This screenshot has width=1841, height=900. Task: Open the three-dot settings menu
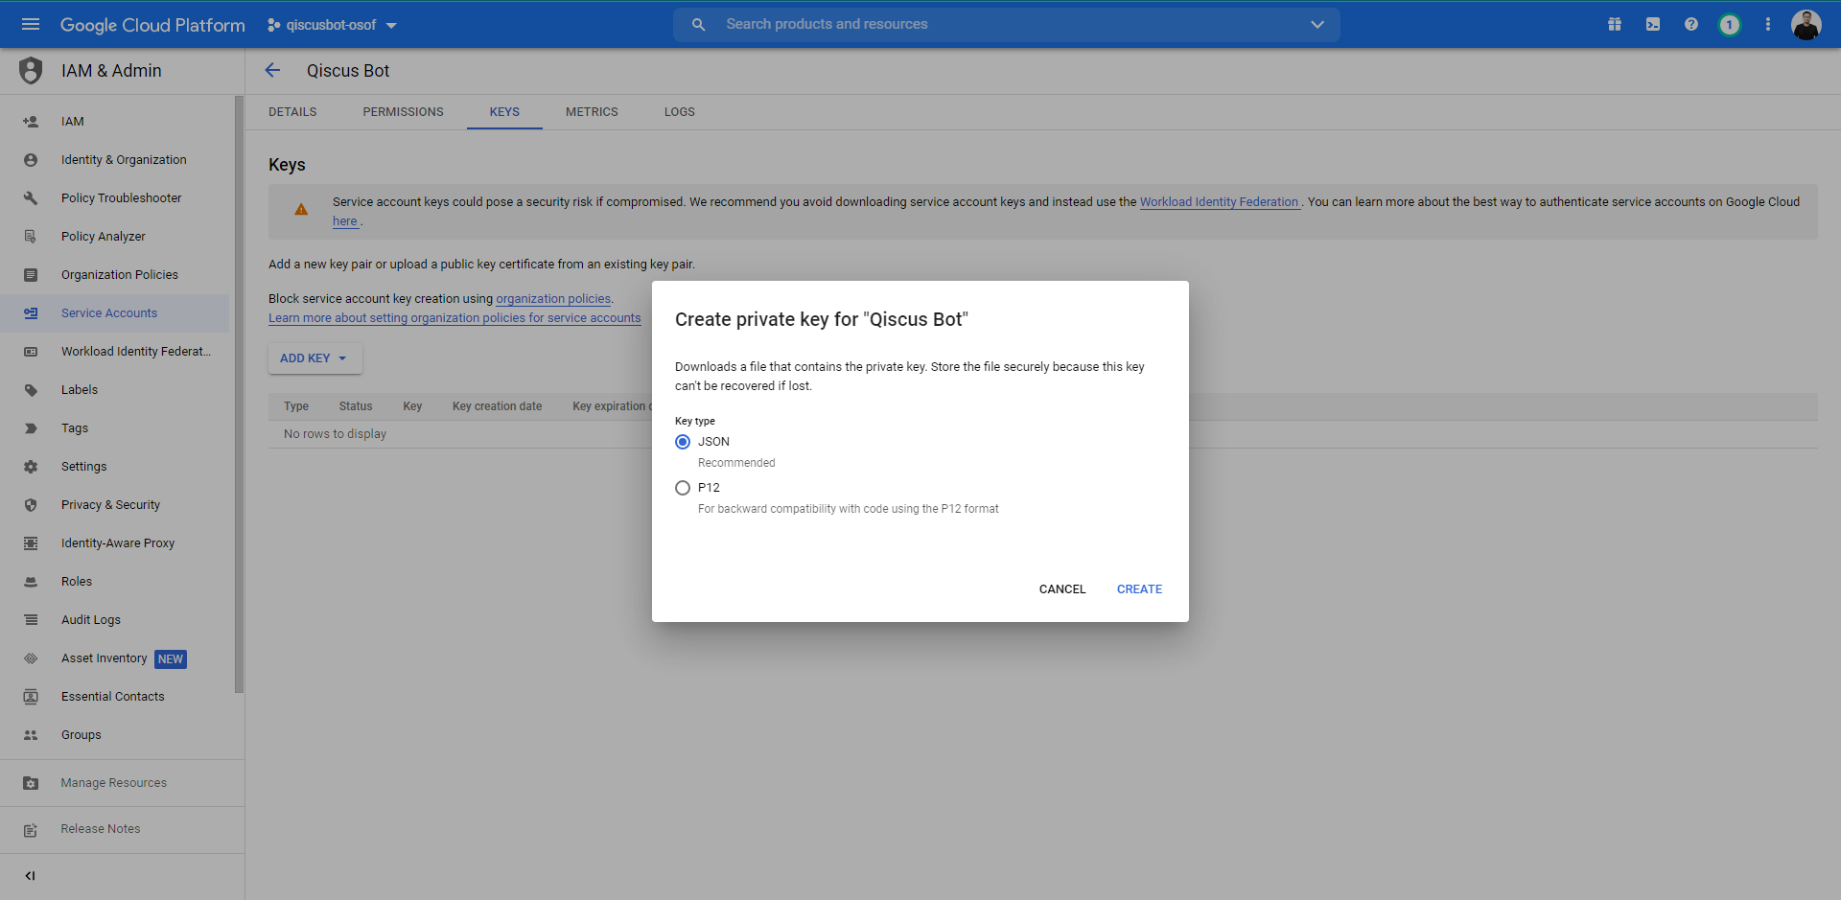(1768, 24)
